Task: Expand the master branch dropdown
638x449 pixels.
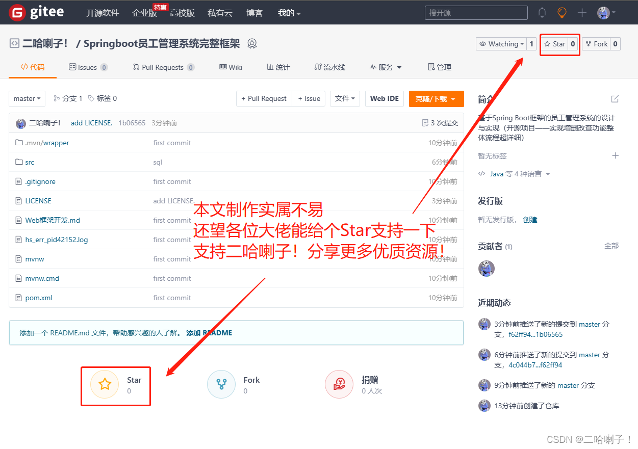Action: pos(27,98)
